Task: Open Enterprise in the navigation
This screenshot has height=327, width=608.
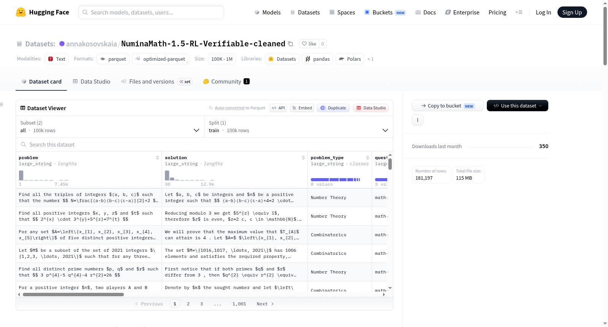Action: coord(462,13)
